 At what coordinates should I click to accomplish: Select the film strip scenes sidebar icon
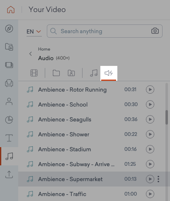pyautogui.click(x=9, y=65)
